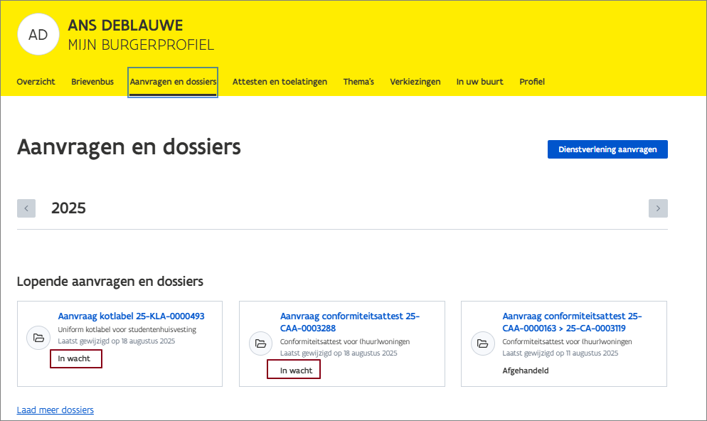
Task: Click the Dienstverlening aanvragen button
Action: 607,149
